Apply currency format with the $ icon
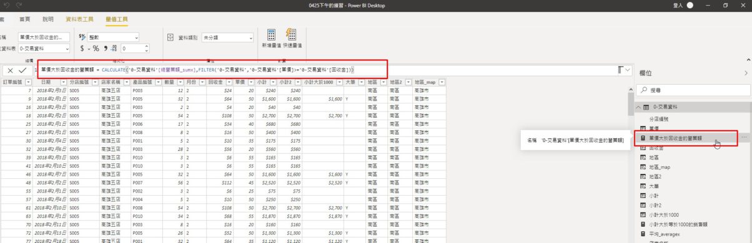The height and width of the screenshot is (243, 752). point(82,48)
